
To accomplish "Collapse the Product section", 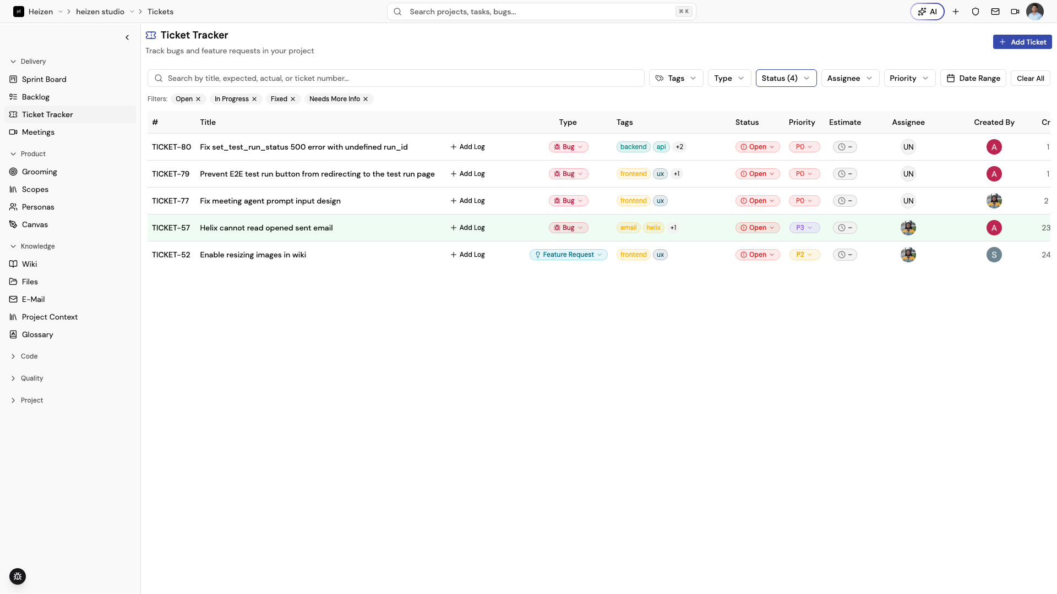I will pyautogui.click(x=28, y=154).
